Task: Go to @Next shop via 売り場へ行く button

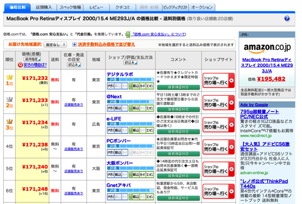Action: [219, 103]
